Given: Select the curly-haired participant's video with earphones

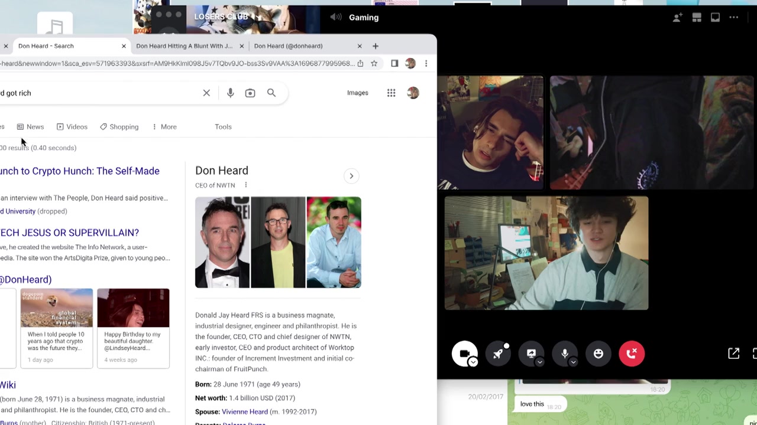Looking at the screenshot, I should tap(546, 253).
